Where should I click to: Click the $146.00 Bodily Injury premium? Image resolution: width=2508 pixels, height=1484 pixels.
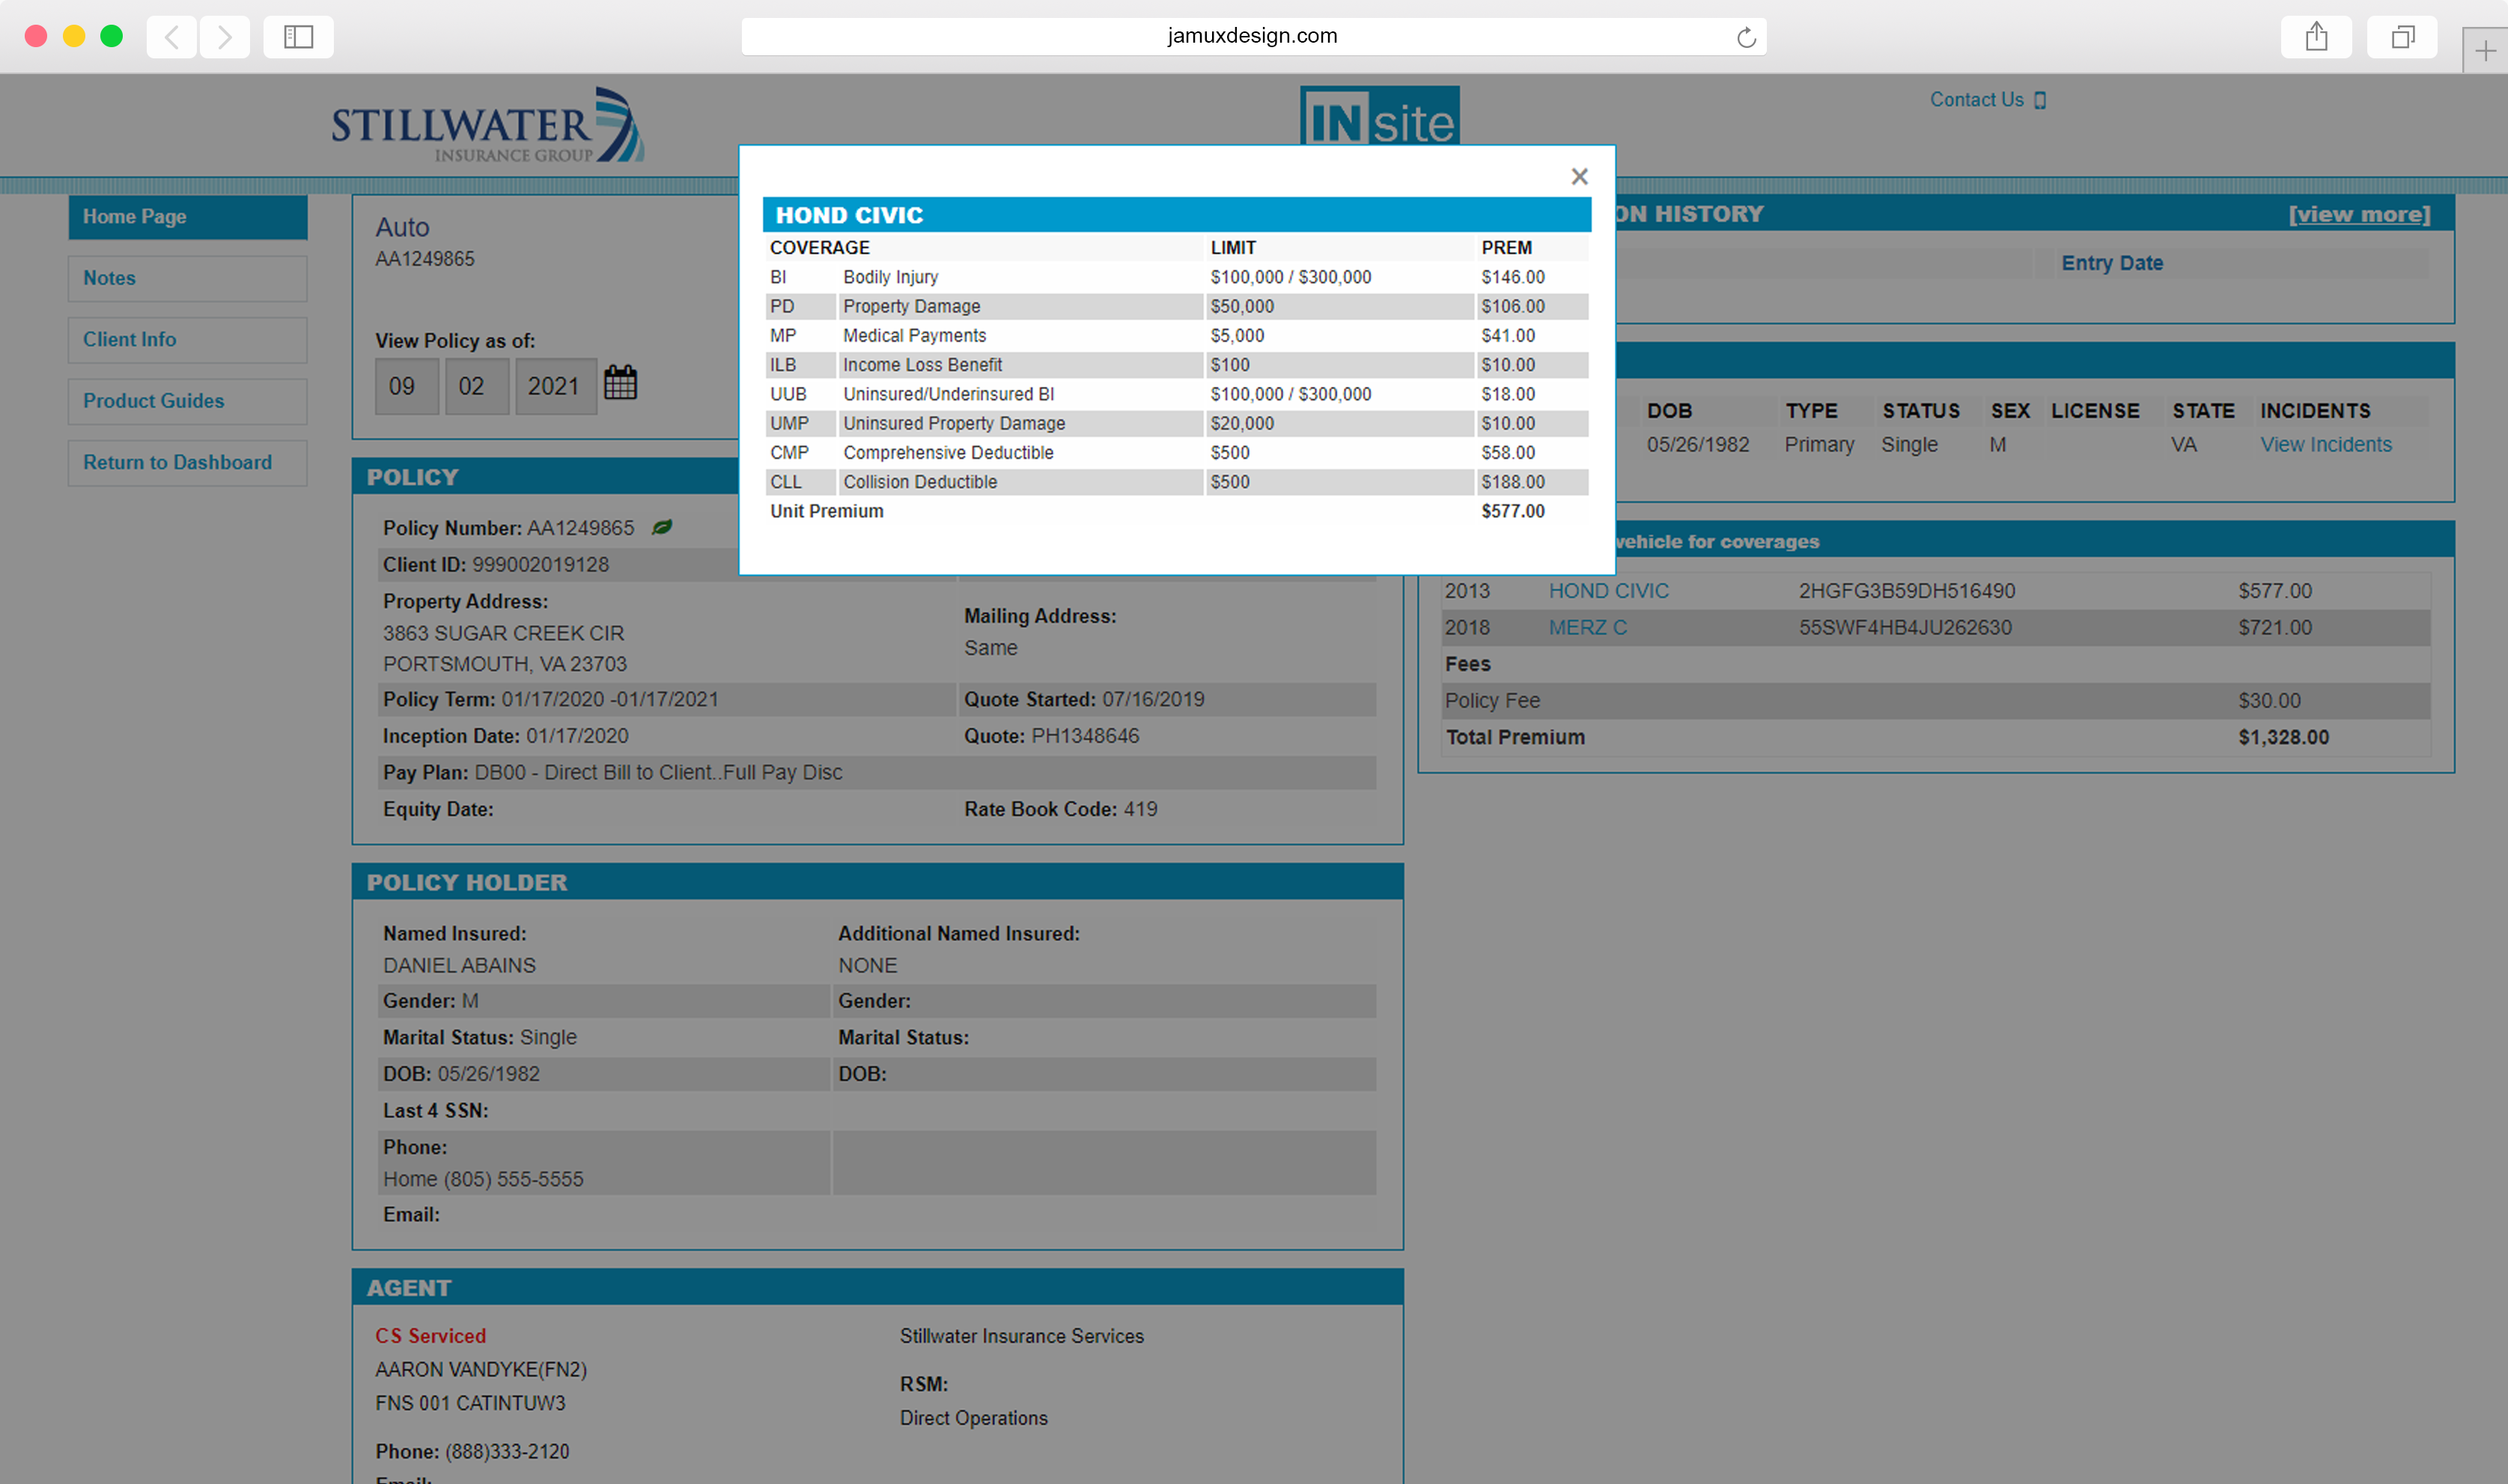click(1512, 277)
